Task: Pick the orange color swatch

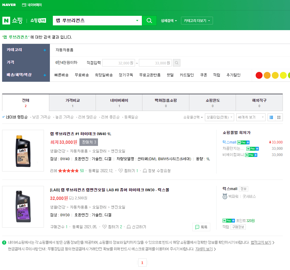Action: point(267,75)
